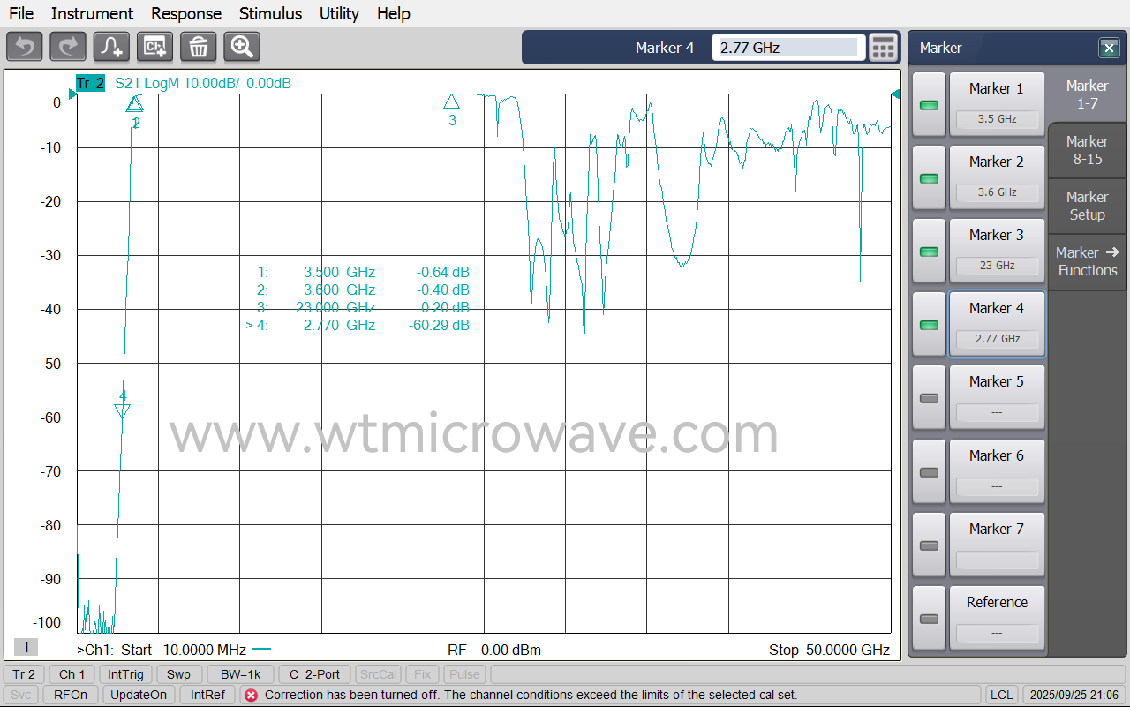
Task: Select the Add Channel icon
Action: (154, 47)
